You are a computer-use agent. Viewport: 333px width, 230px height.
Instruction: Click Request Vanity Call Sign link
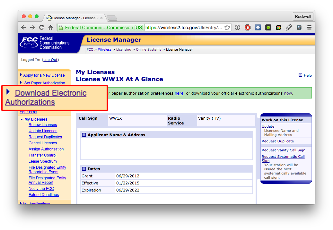click(283, 150)
